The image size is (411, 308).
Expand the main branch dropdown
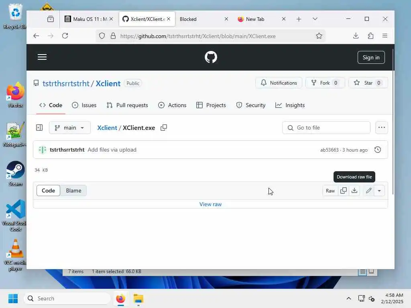70,128
